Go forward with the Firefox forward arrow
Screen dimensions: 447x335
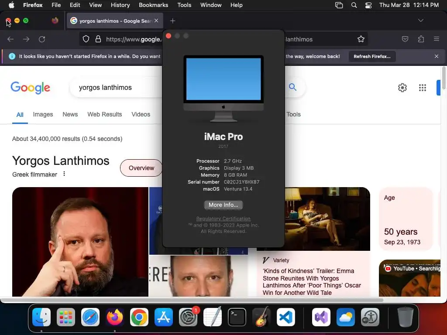pos(26,39)
